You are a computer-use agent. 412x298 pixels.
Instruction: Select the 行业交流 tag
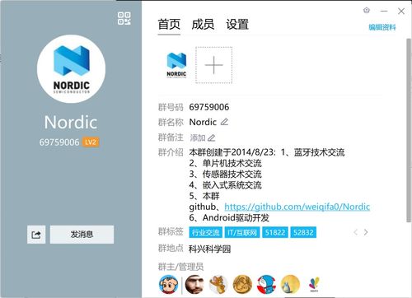click(x=206, y=232)
